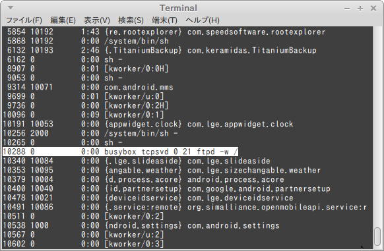Open the 検索(S) menu
Screen dimensions: 384x251
[x=131, y=20]
